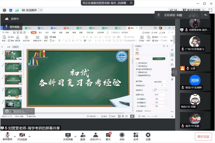The width and height of the screenshot is (215, 143).
Task: Click the 锁定画面 pin button
Action: tap(12, 27)
